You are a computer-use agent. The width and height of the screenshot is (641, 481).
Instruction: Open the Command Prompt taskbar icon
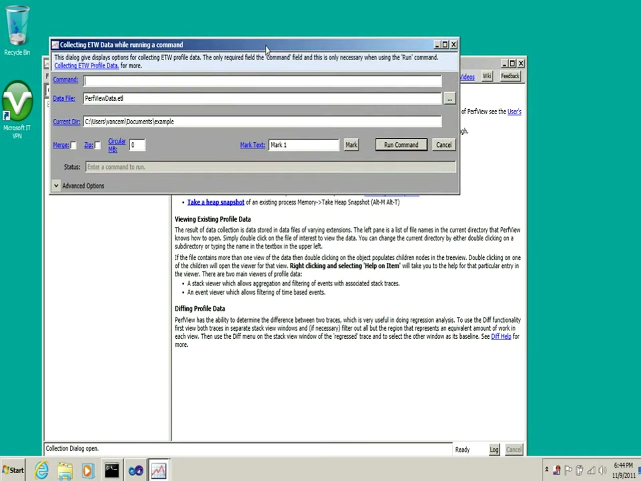[x=112, y=470]
